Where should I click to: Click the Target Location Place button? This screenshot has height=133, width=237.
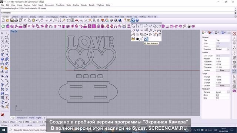pyautogui.click(x=223, y=85)
